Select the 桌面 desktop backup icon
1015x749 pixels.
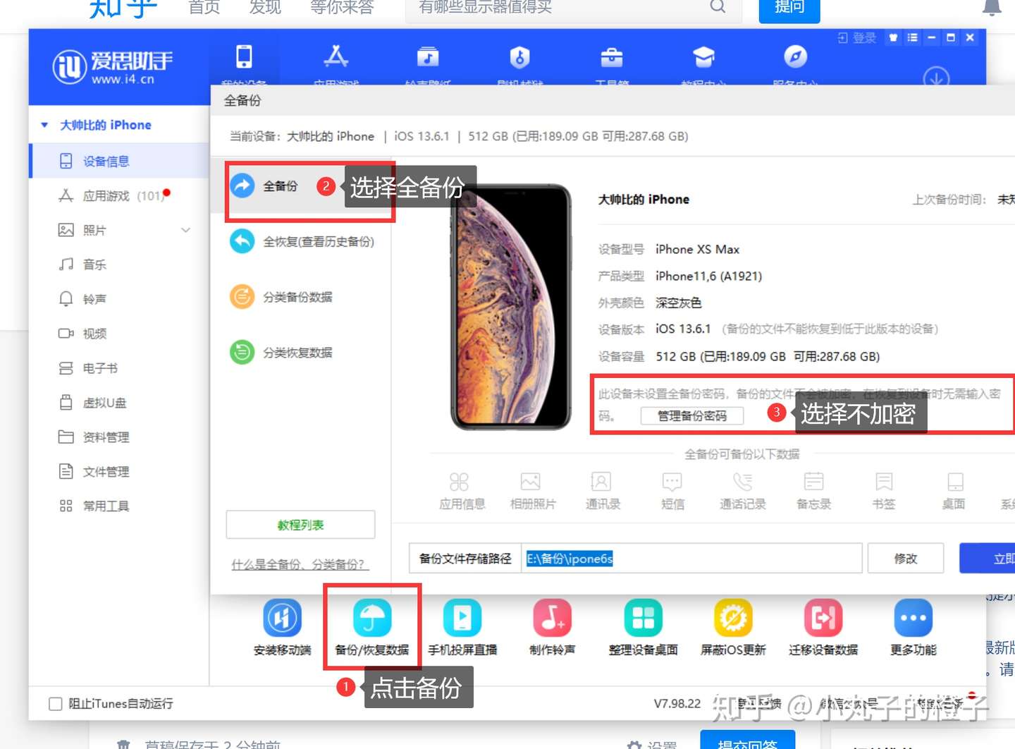955,482
